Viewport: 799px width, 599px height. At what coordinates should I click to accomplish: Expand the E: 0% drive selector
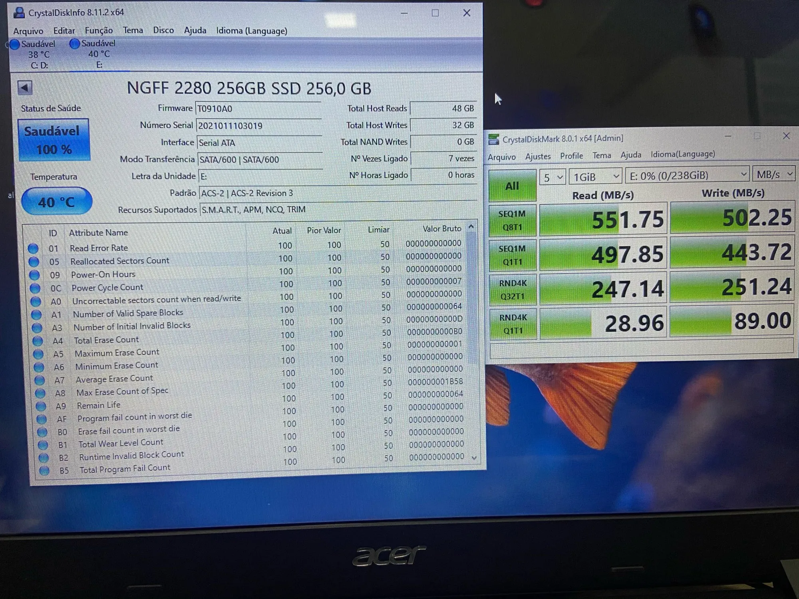(686, 175)
